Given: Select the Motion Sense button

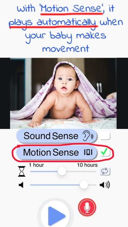Looking at the screenshot, I should coord(57,153).
